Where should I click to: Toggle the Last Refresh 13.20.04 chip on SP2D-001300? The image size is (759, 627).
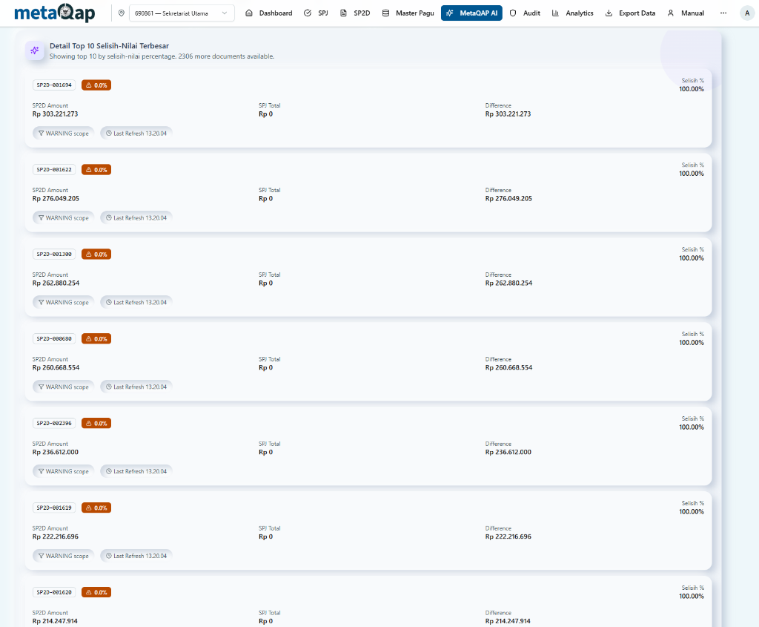136,302
